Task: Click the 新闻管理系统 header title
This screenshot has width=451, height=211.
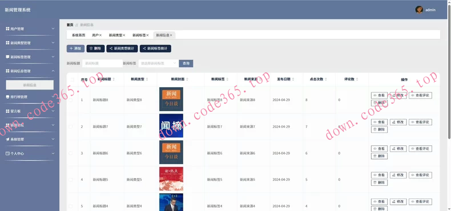Action: pos(18,10)
